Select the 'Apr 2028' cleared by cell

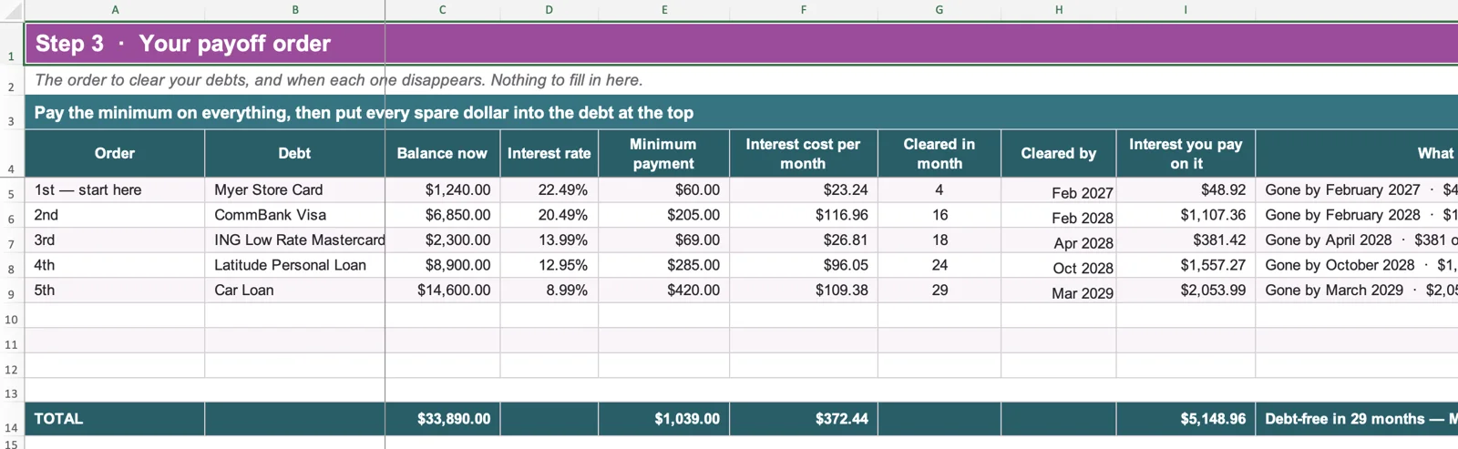point(1059,240)
